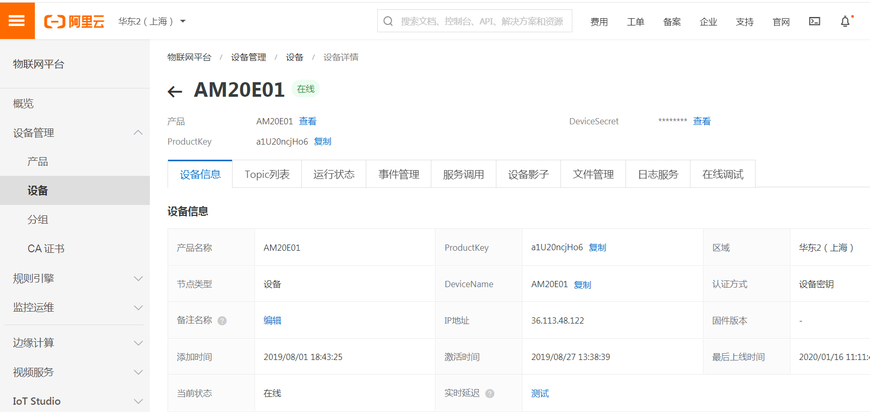
Task: Open the 华东2（上海）region dropdown
Action: point(152,21)
